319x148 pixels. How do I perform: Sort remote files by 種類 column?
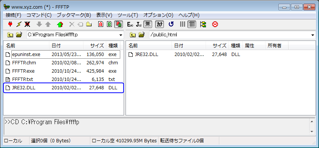click(236, 46)
